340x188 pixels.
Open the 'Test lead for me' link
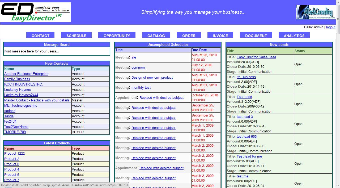tap(249, 156)
